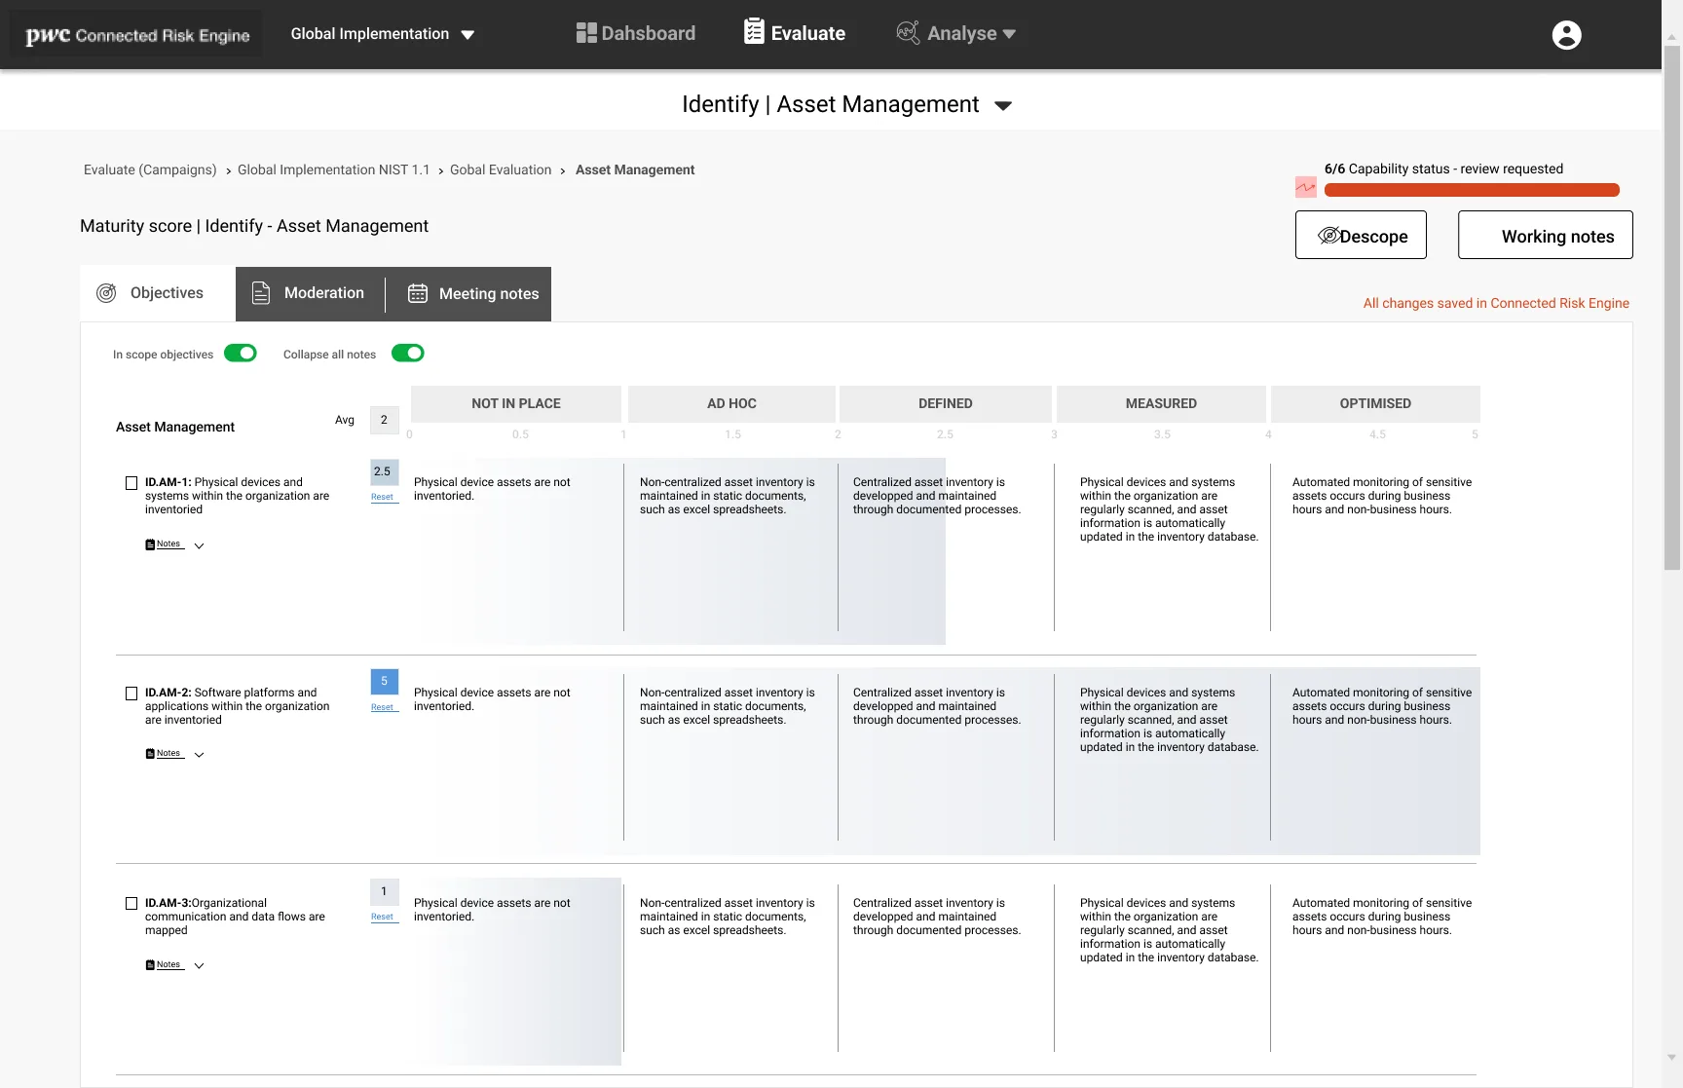Expand the Analyse menu dropdown arrow
This screenshot has width=1683, height=1088.
point(1009,34)
